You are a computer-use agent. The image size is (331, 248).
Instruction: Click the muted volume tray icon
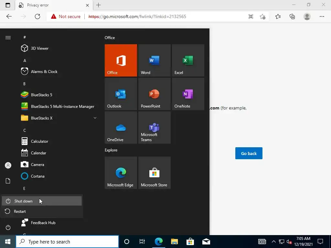(289, 242)
